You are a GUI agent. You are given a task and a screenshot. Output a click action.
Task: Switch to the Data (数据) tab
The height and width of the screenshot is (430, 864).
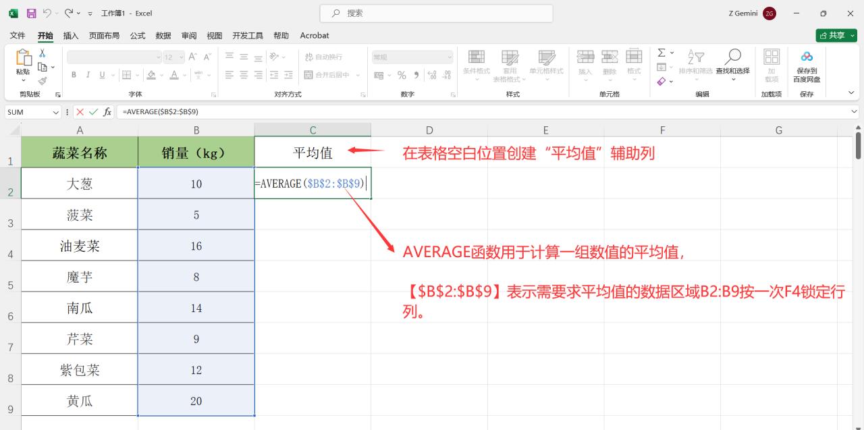click(163, 35)
